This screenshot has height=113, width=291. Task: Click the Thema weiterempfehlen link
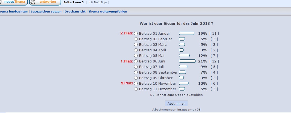(108, 12)
